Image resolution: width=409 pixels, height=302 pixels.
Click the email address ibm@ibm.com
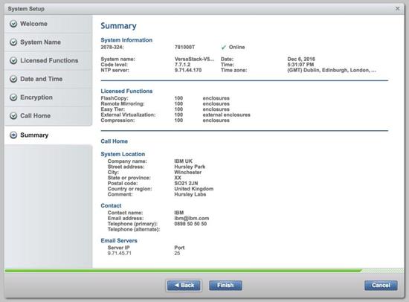[192, 218]
